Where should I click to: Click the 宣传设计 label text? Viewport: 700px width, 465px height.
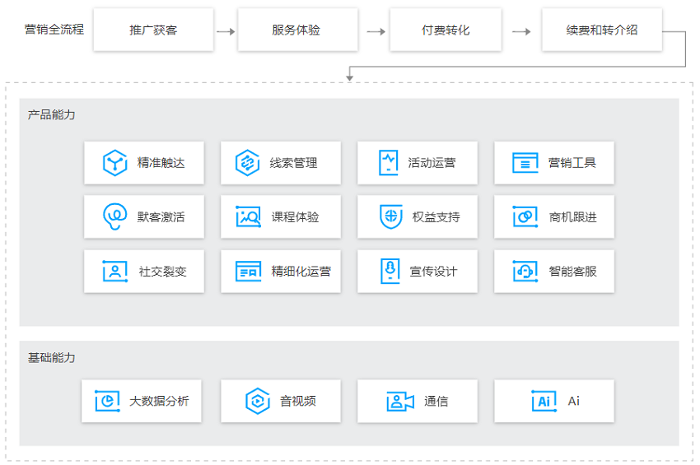[433, 272]
